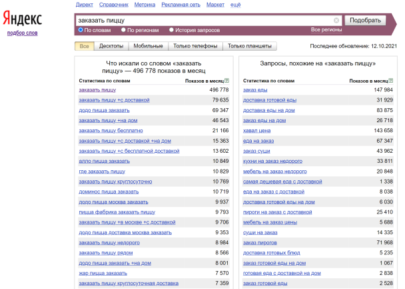405x289 pixels.
Task: Click the подбор слов link under logo
Action: [23, 33]
